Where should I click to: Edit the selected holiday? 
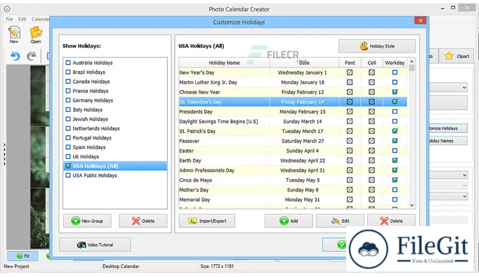[x=340, y=221]
